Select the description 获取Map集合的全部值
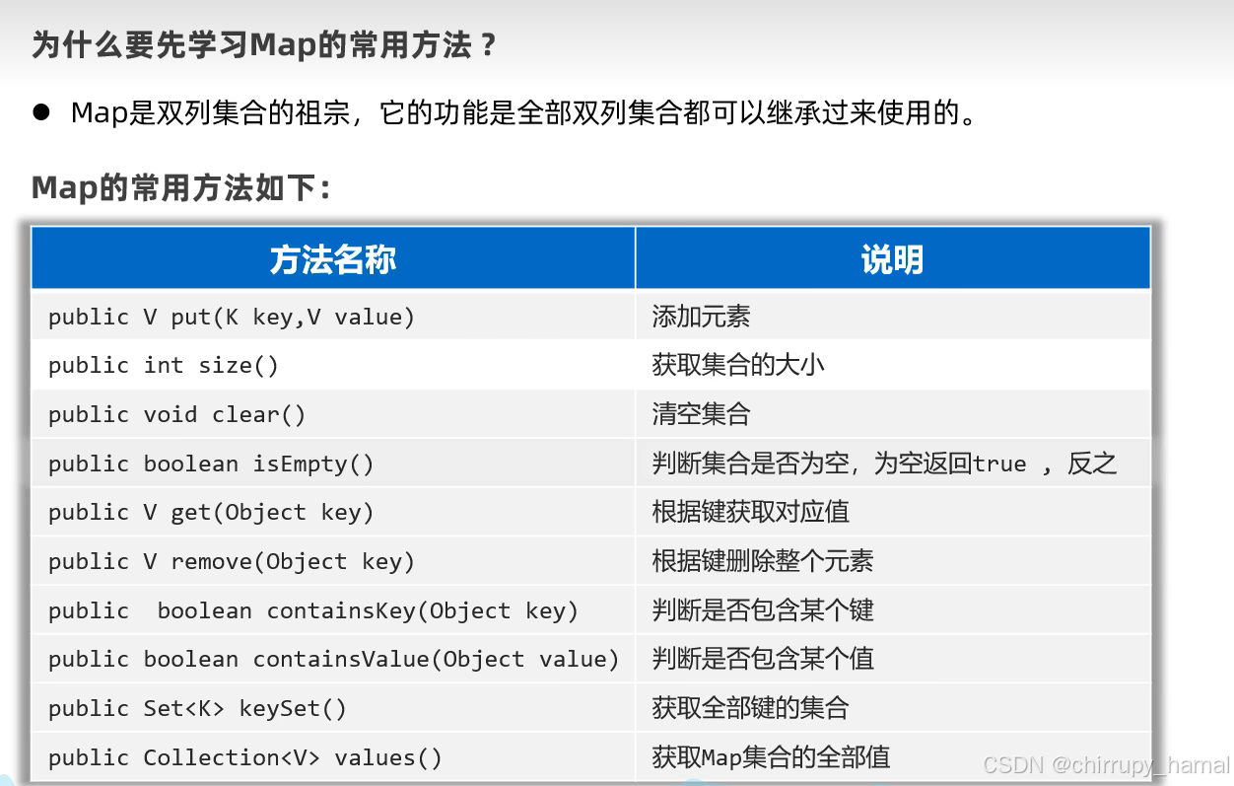 click(771, 757)
